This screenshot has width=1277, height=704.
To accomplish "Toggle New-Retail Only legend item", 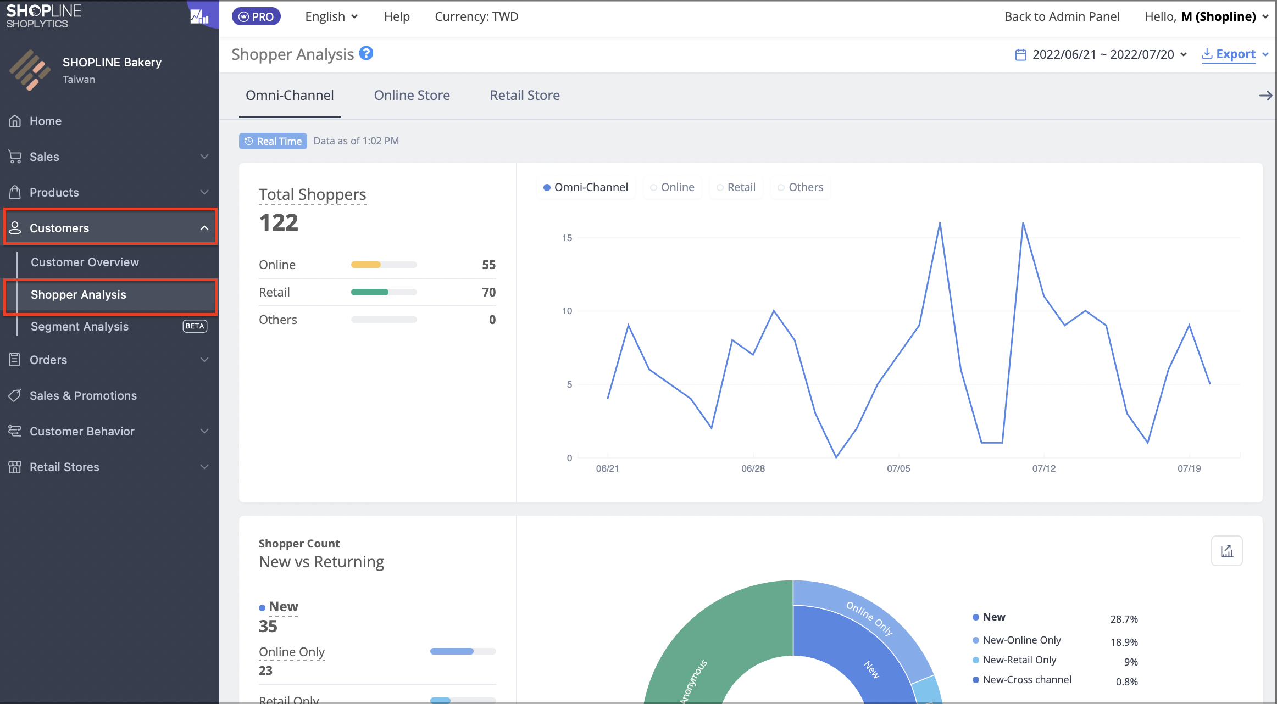I will (x=1014, y=660).
